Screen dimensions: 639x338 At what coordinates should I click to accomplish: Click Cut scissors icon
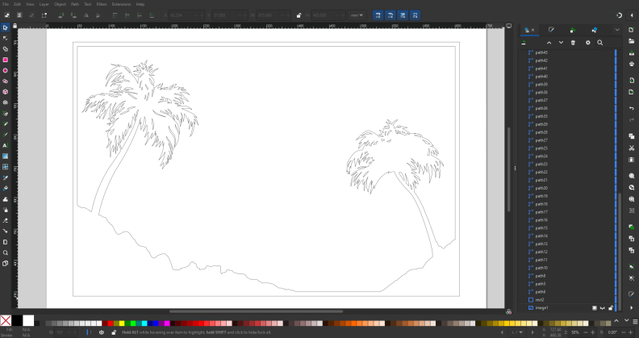coord(631,148)
